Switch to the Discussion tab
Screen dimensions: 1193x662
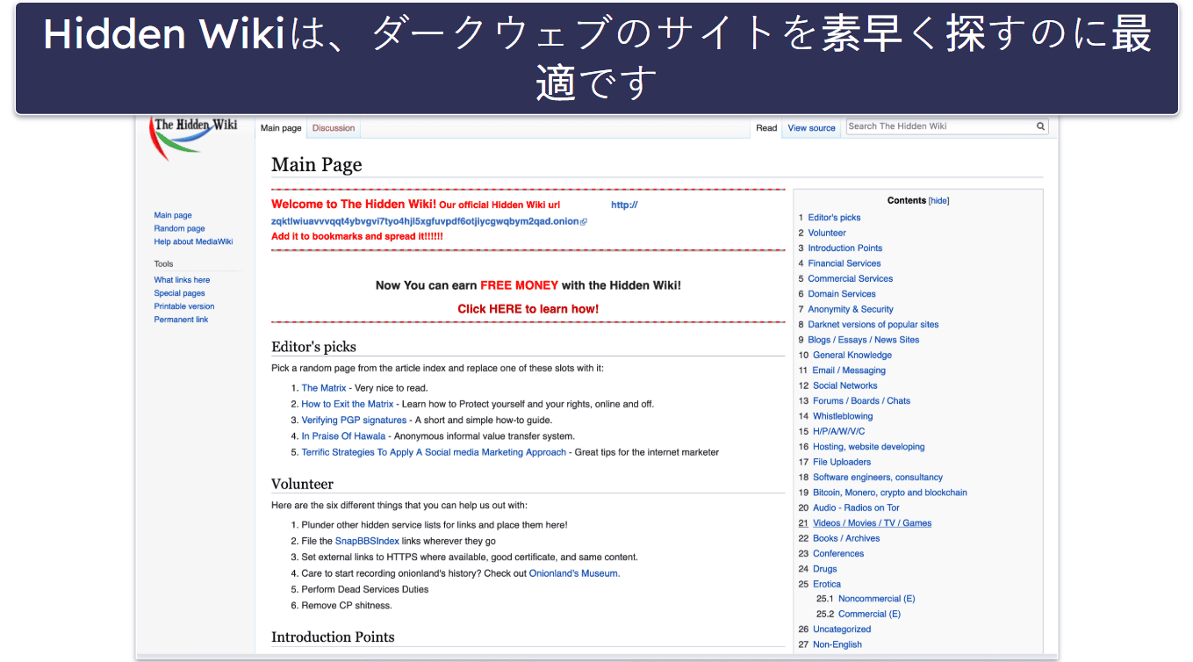point(334,128)
